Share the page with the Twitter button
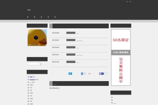This screenshot has height=105, width=158. (x=70, y=74)
